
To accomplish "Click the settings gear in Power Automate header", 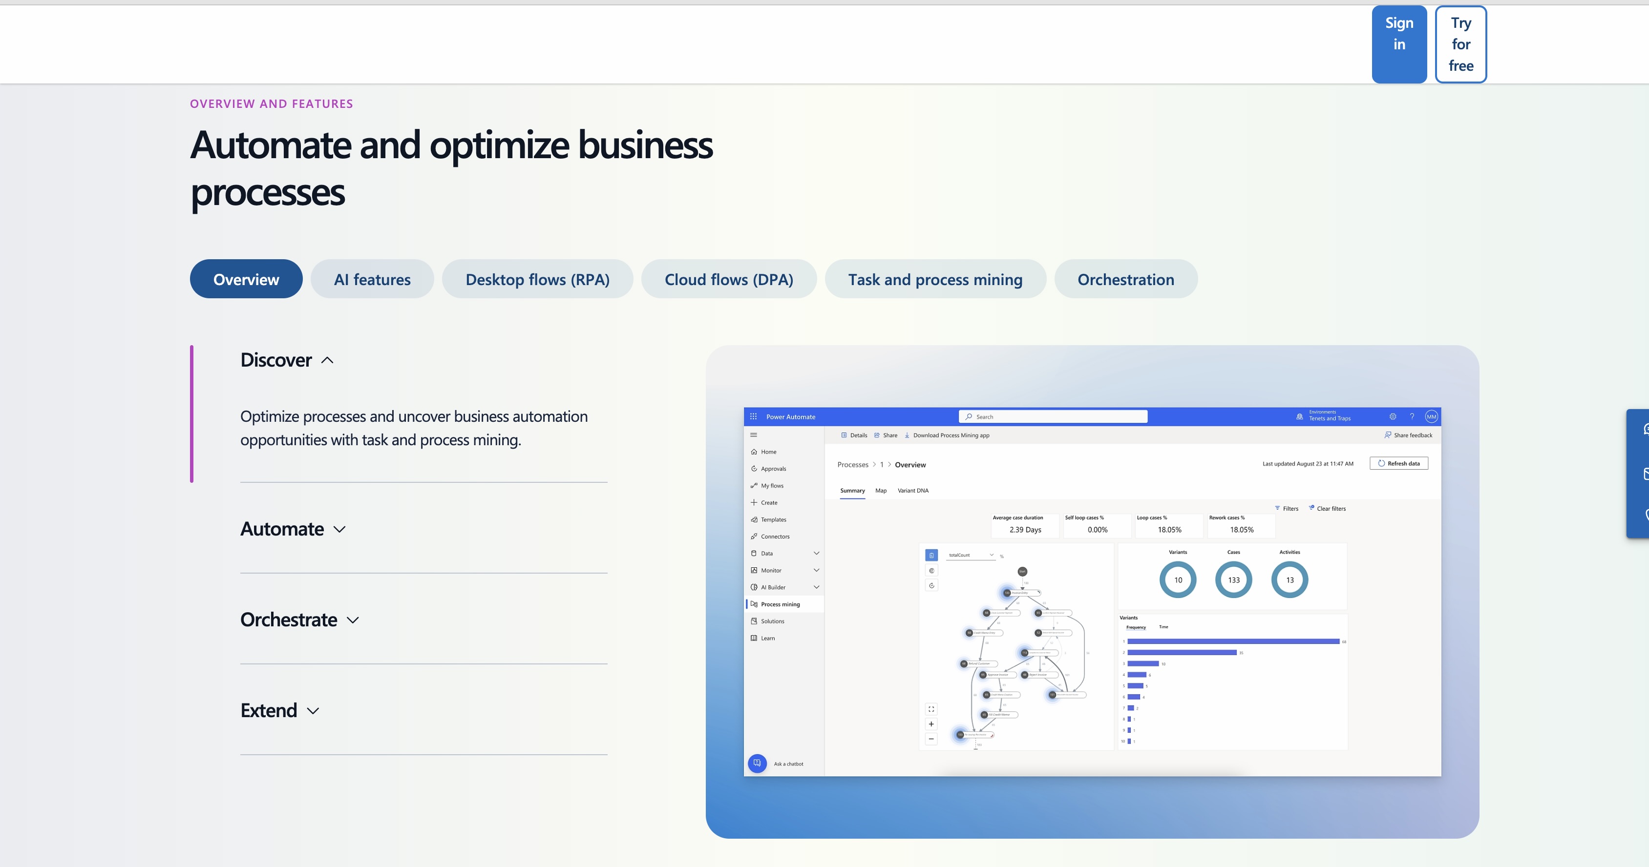I will [x=1392, y=416].
